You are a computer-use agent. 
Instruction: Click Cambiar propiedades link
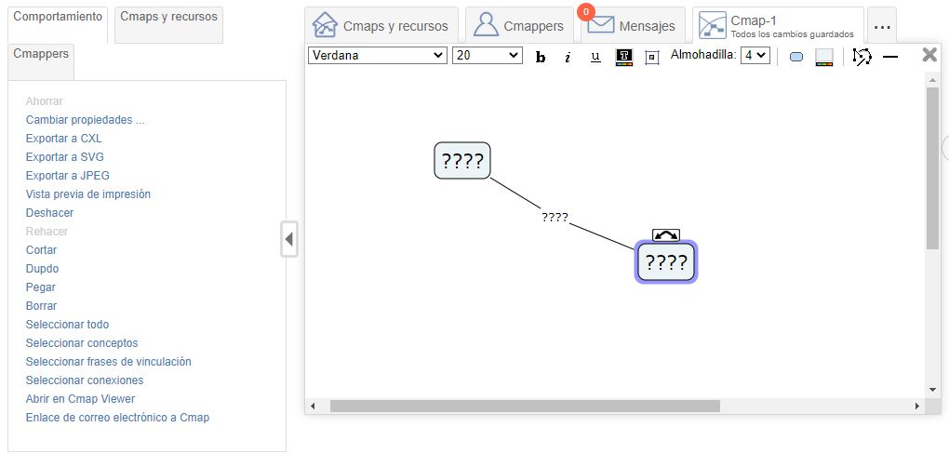coord(86,120)
